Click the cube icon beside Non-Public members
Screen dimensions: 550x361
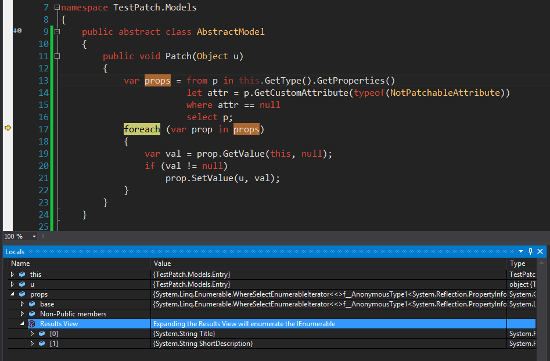31,313
